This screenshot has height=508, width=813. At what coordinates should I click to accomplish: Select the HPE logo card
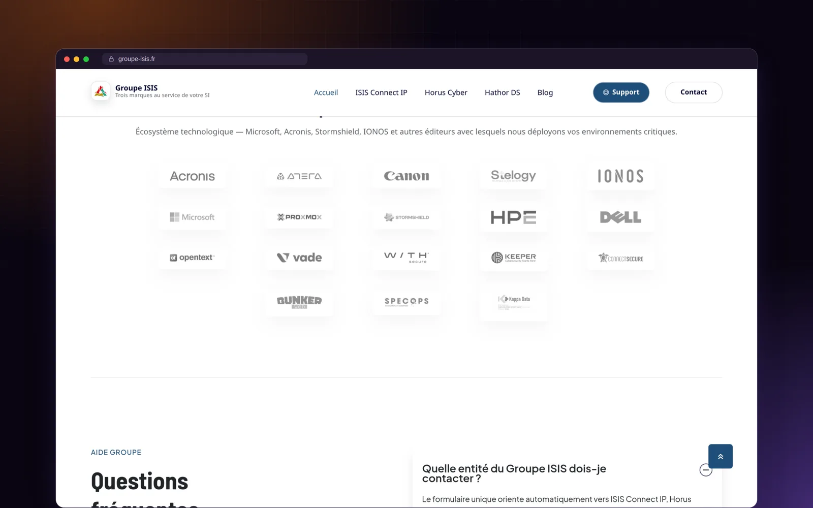[513, 217]
